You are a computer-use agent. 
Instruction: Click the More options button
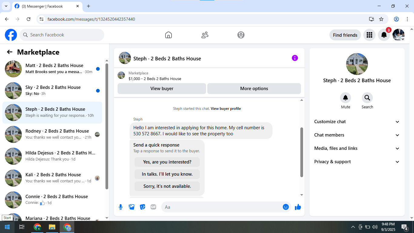click(254, 89)
